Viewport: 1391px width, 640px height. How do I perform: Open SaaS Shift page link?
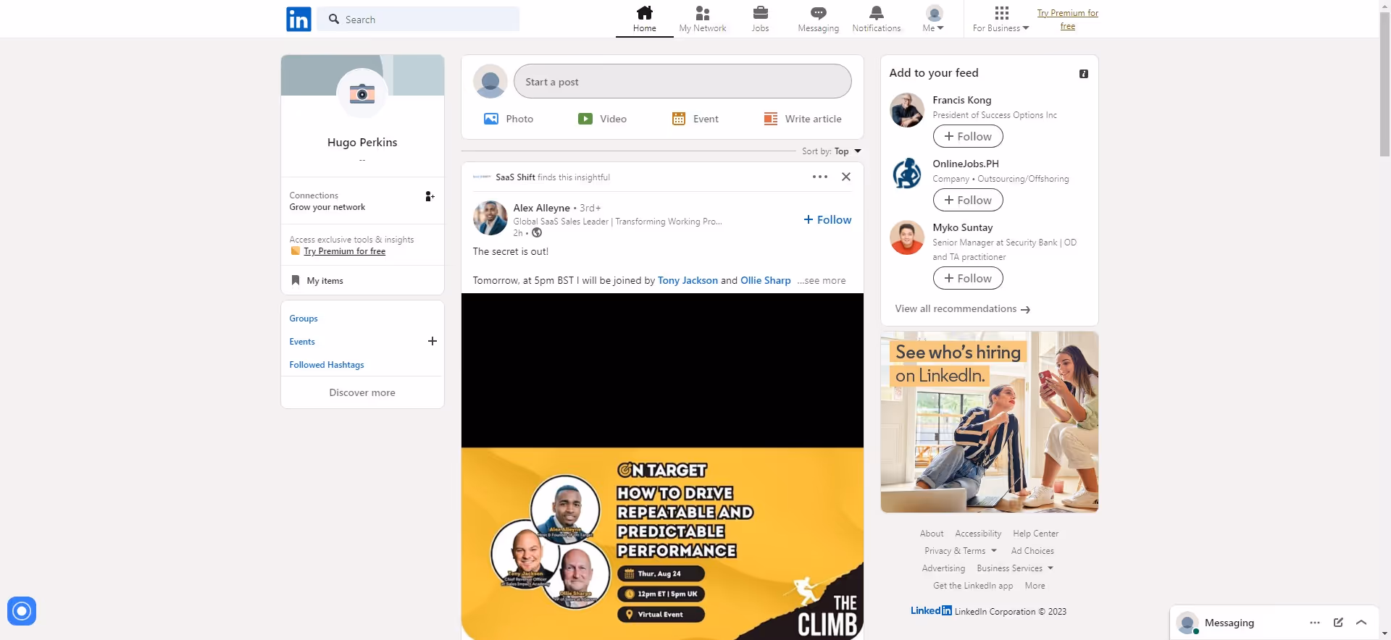515,177
